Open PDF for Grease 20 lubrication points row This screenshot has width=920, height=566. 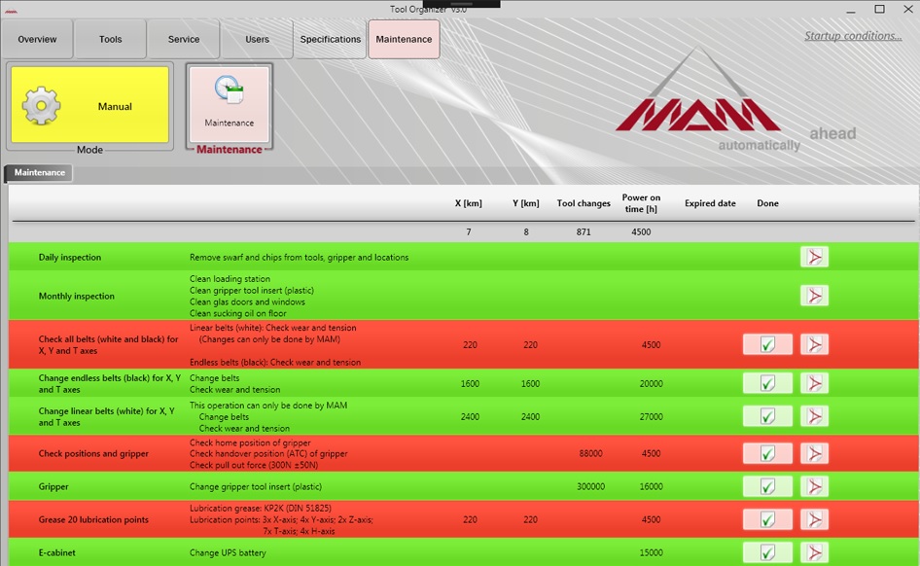click(814, 519)
